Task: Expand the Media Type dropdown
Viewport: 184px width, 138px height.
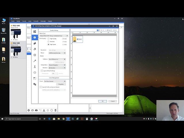Action: coord(67,36)
